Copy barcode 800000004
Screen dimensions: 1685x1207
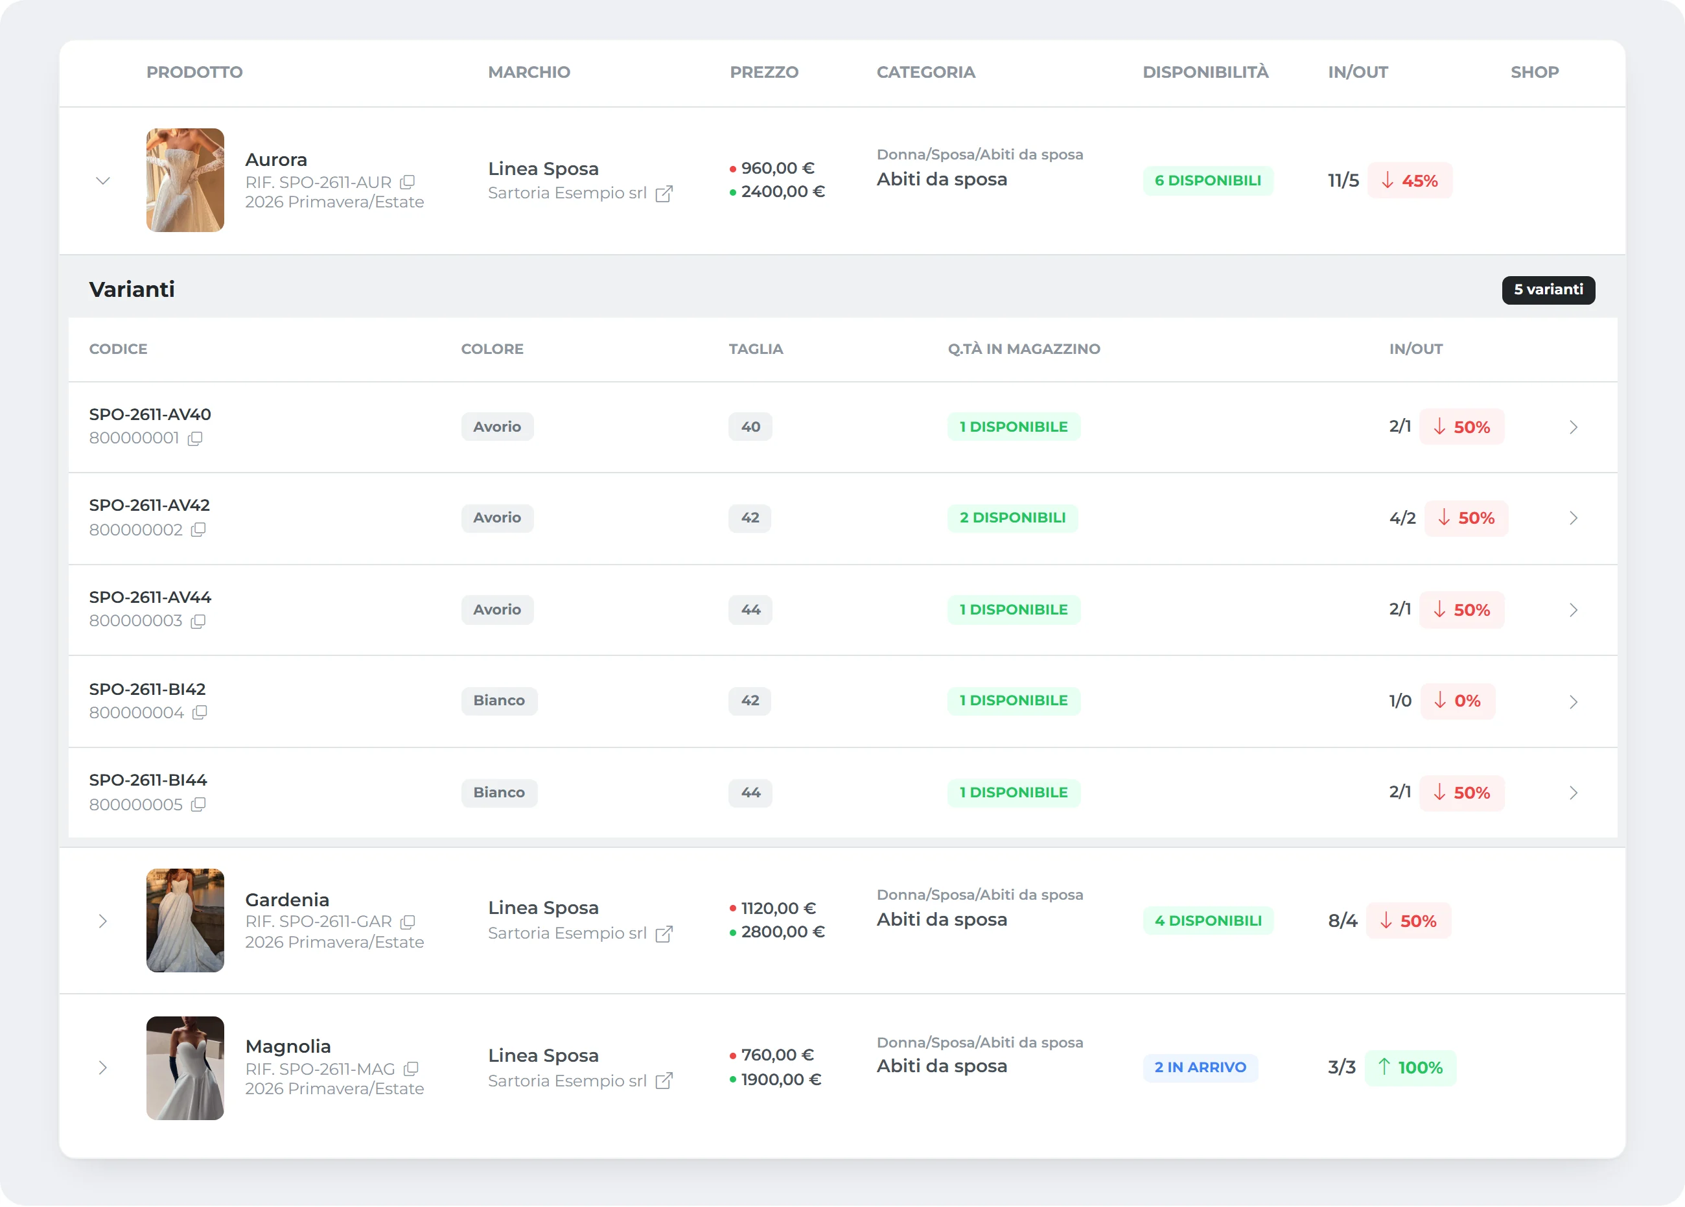(199, 713)
